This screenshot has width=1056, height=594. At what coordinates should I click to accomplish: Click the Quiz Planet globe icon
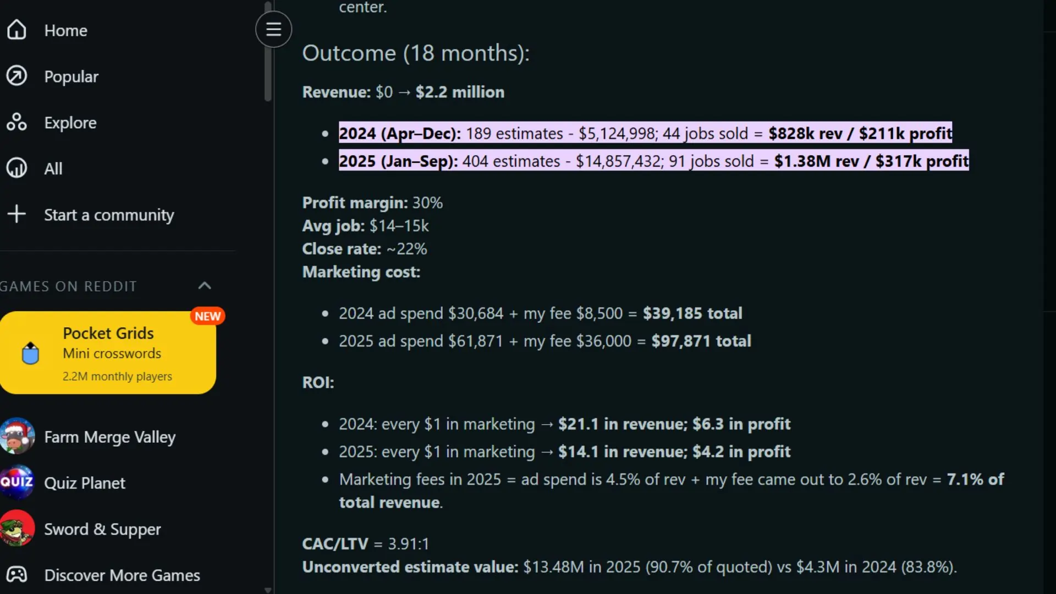point(17,482)
